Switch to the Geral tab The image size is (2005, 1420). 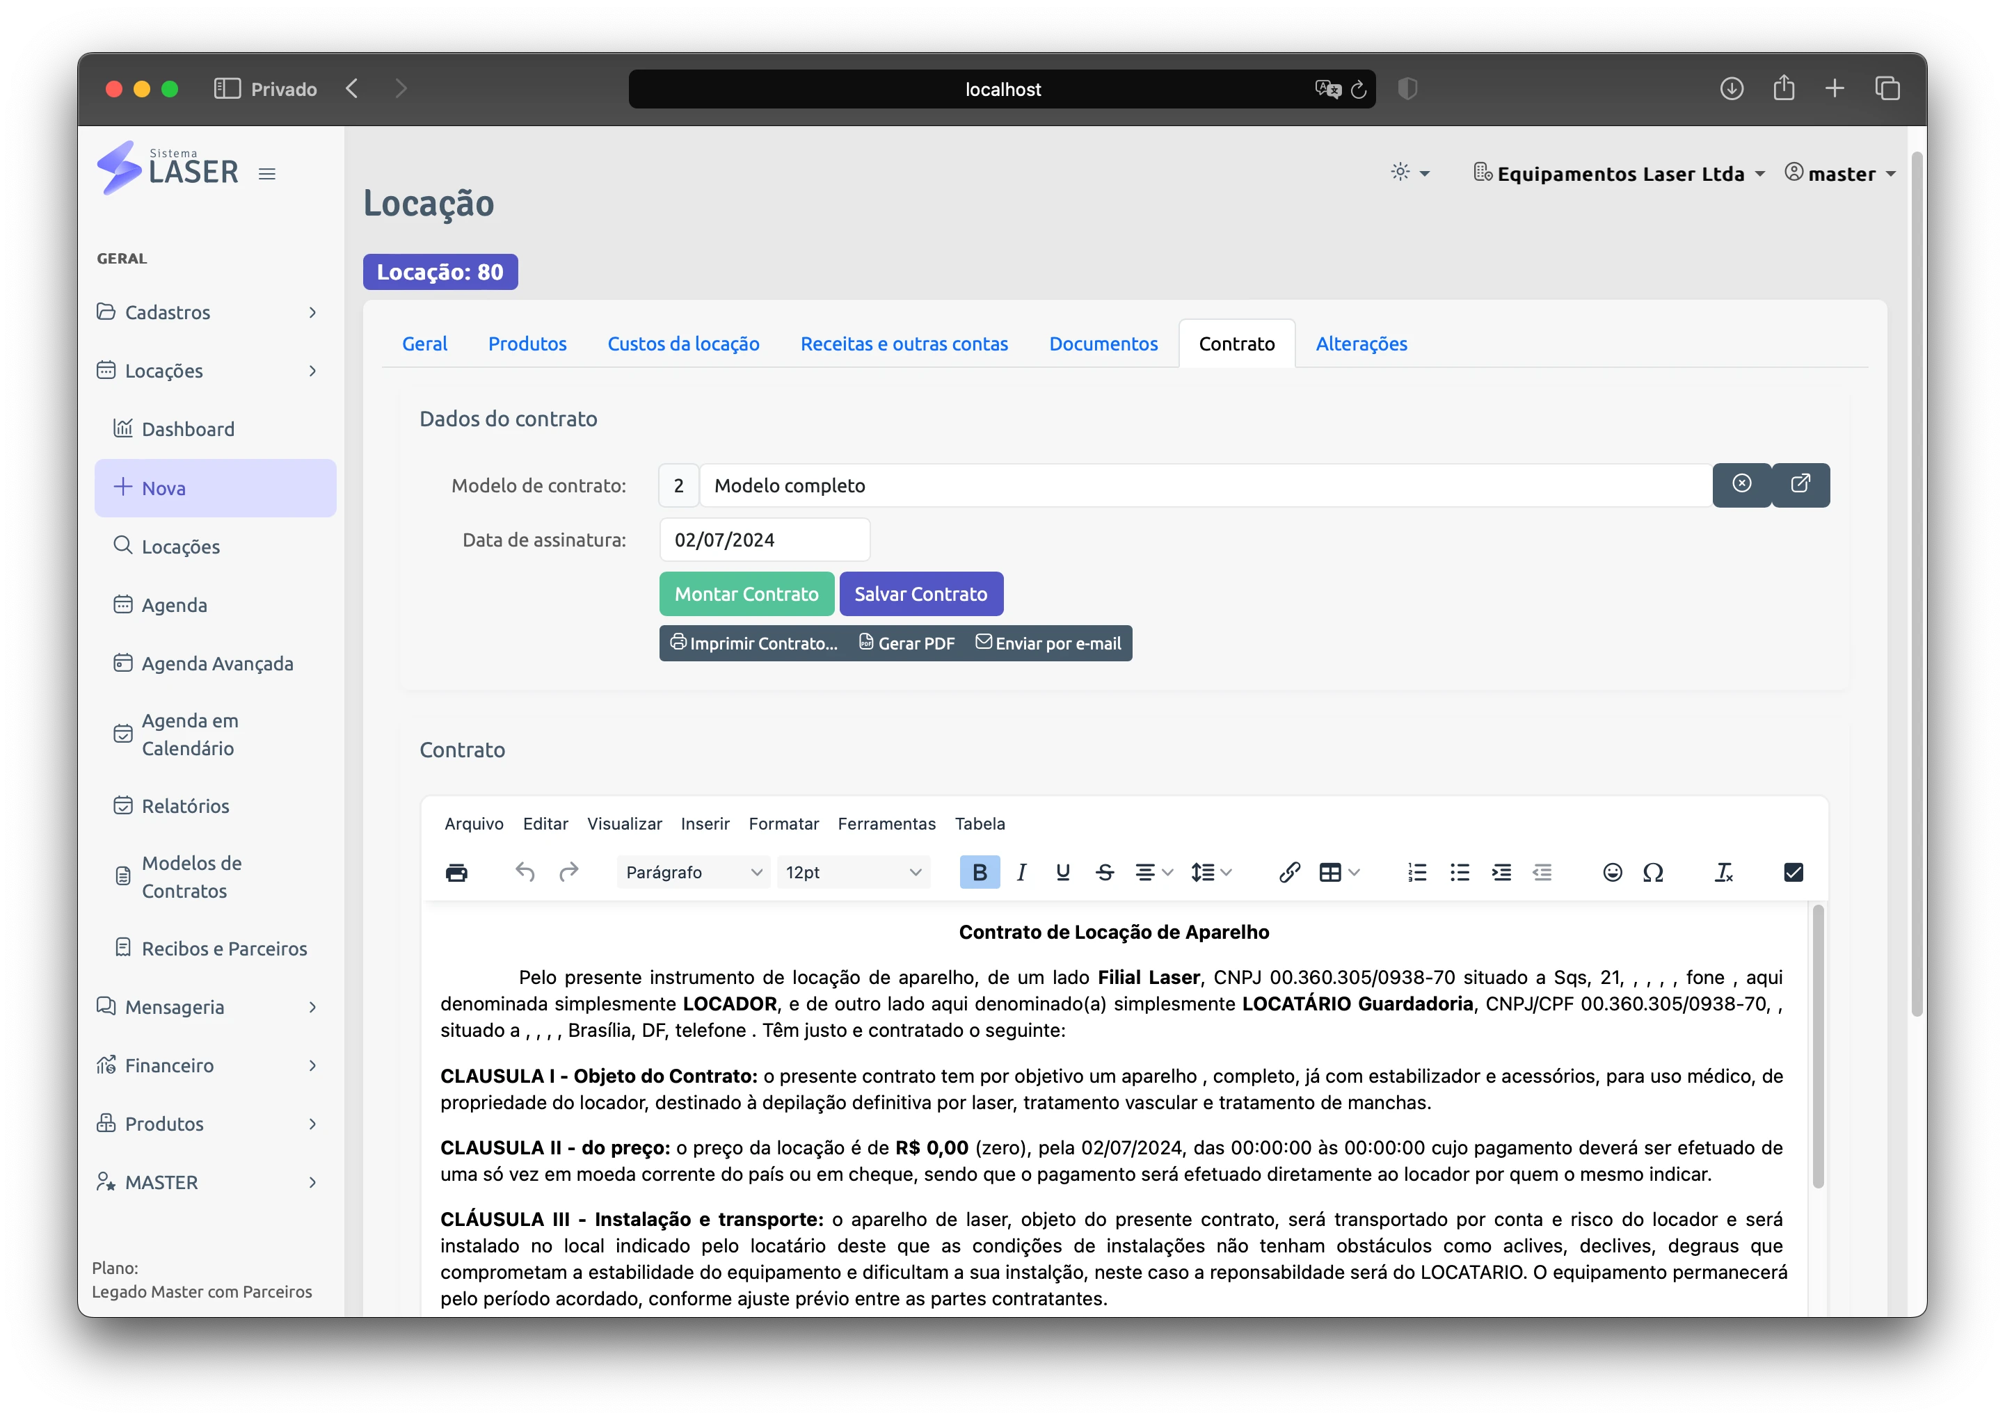424,344
